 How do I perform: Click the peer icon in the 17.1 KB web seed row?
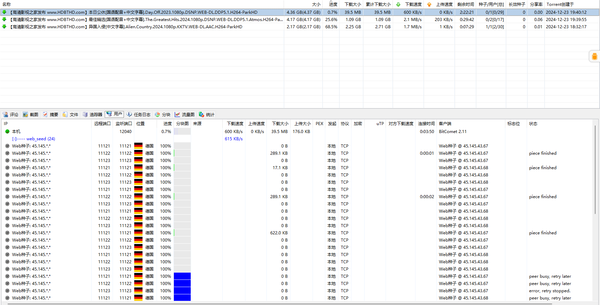click(x=7, y=167)
